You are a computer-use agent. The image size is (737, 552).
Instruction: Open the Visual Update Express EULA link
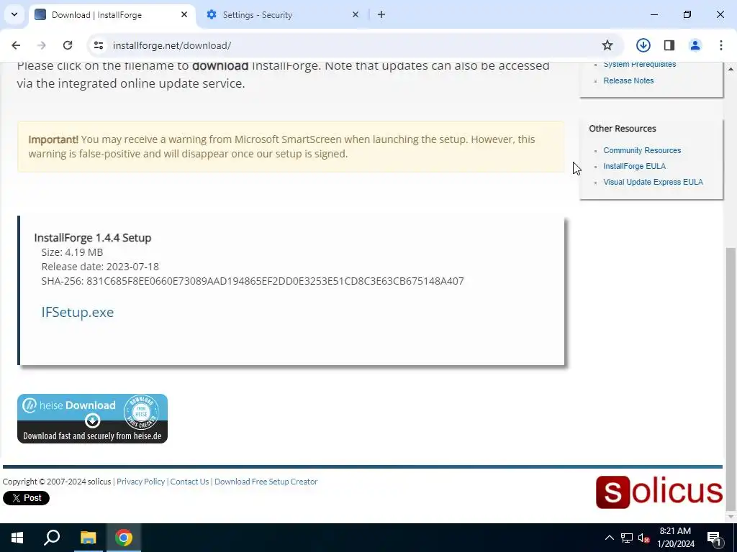pyautogui.click(x=653, y=182)
